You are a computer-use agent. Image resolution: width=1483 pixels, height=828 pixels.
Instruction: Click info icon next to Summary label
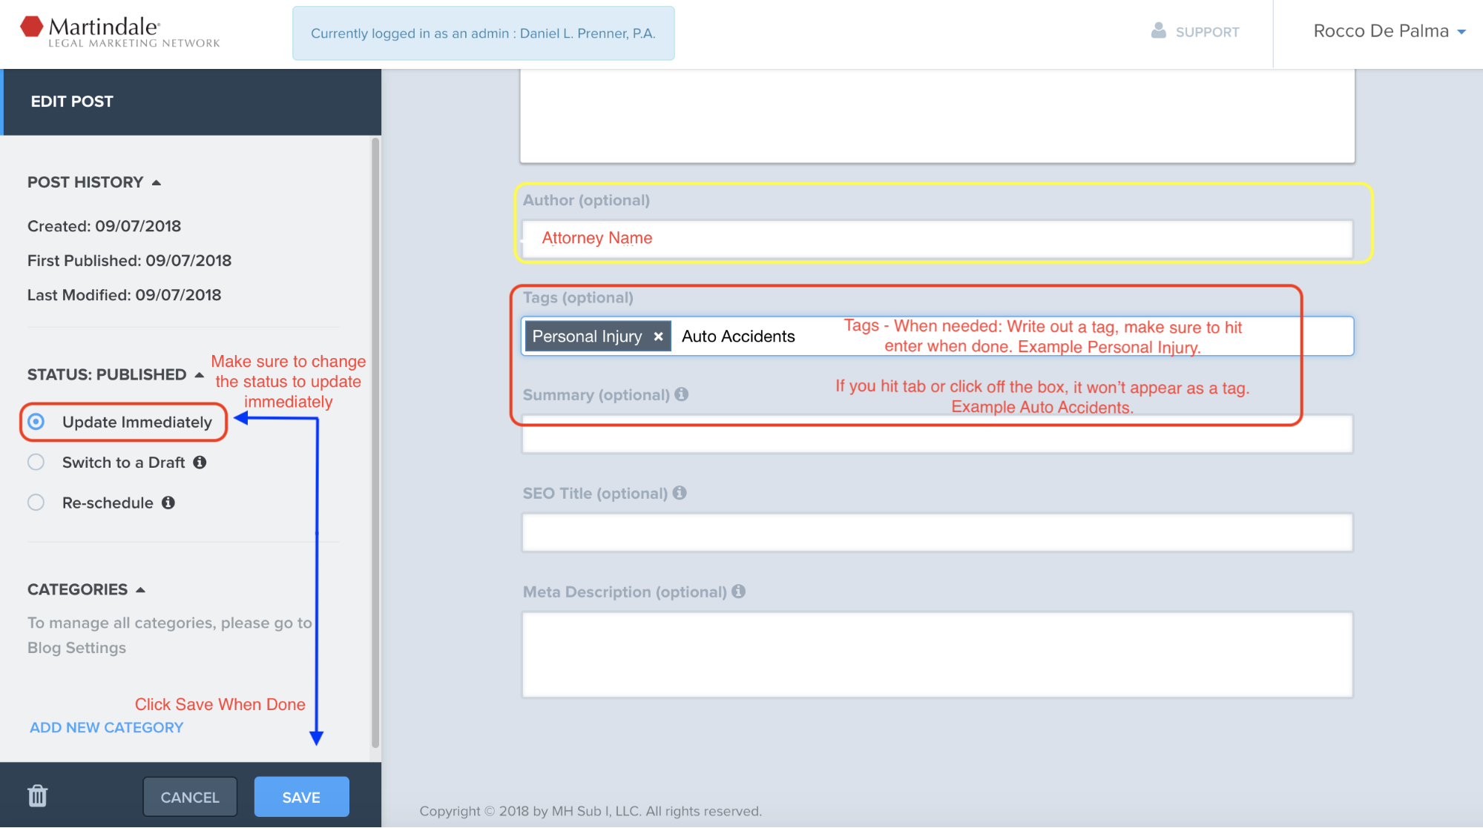pos(682,394)
